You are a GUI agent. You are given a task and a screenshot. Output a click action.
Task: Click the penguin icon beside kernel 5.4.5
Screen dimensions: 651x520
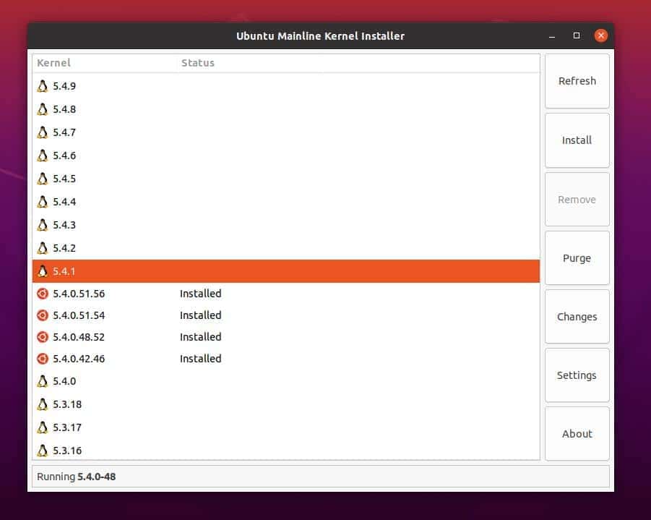43,179
